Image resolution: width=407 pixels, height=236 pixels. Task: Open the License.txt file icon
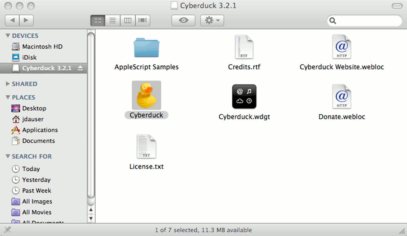click(146, 147)
